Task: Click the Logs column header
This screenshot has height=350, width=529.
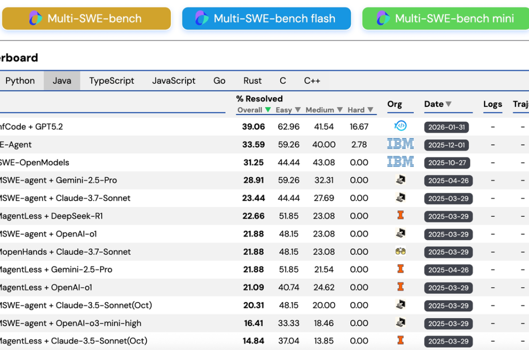Action: pyautogui.click(x=492, y=104)
